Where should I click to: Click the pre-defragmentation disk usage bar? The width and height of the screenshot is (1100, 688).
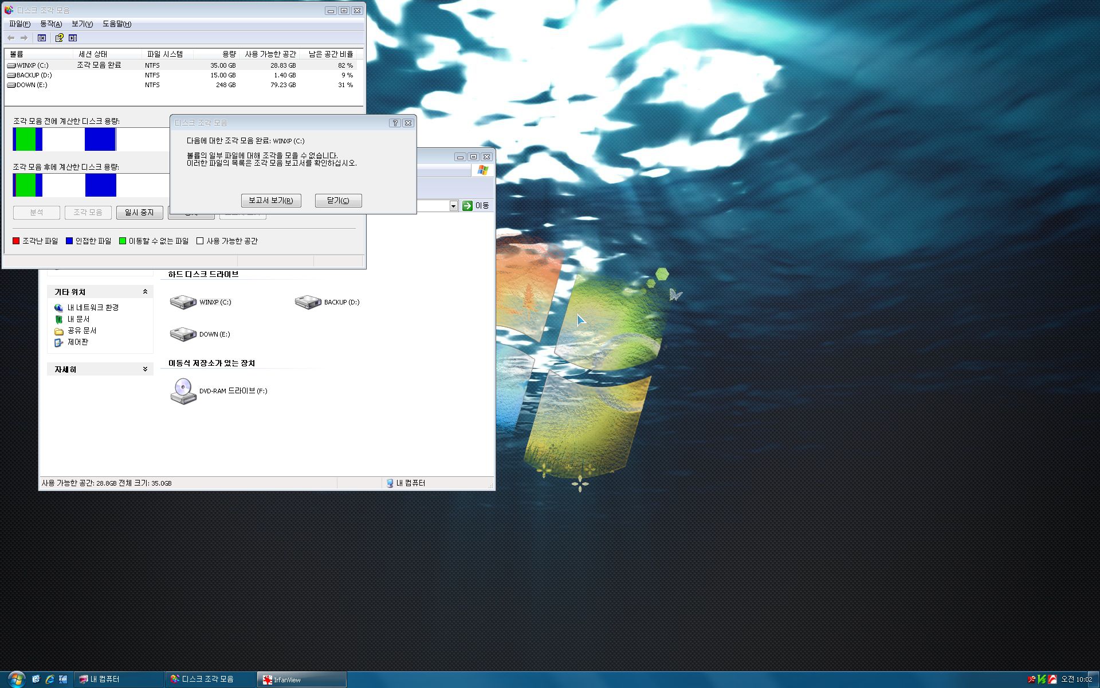(x=92, y=139)
